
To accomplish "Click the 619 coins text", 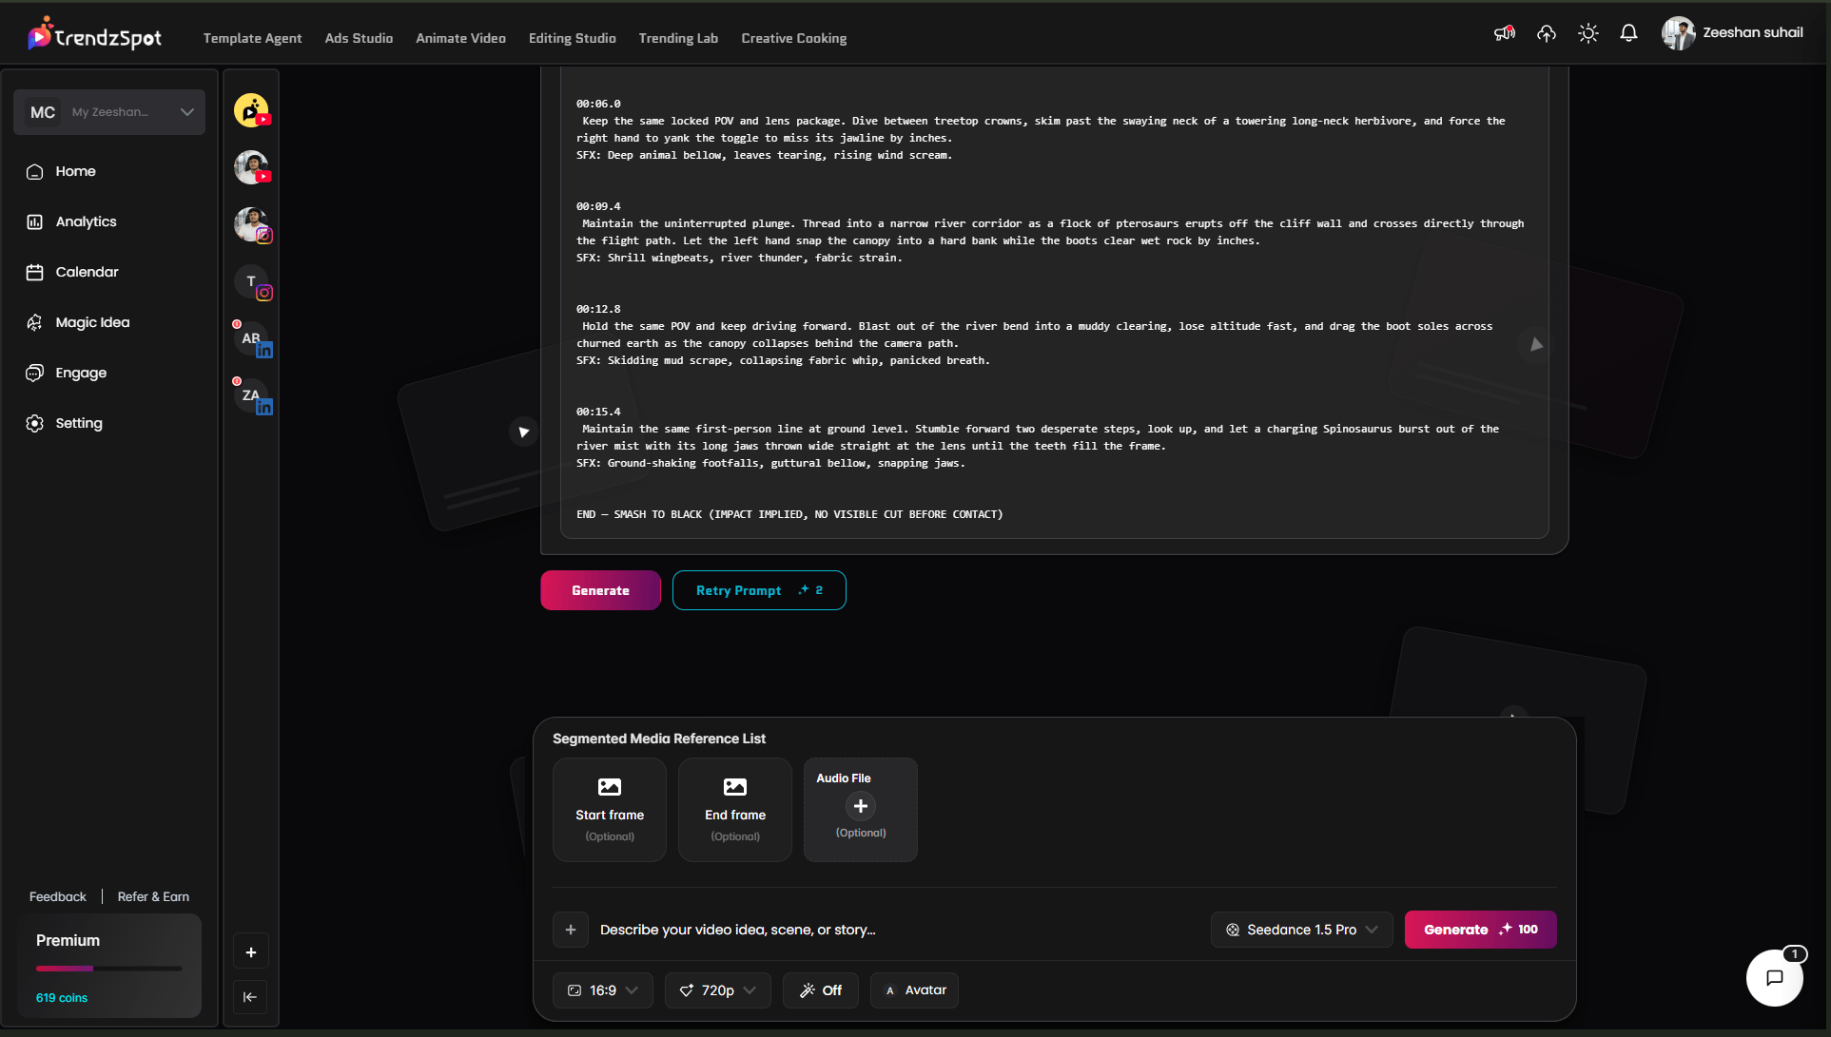I will click(x=62, y=998).
